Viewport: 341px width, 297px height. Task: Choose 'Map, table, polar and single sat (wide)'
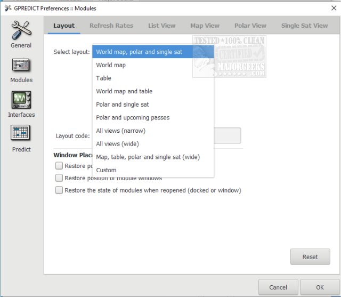pyautogui.click(x=153, y=157)
